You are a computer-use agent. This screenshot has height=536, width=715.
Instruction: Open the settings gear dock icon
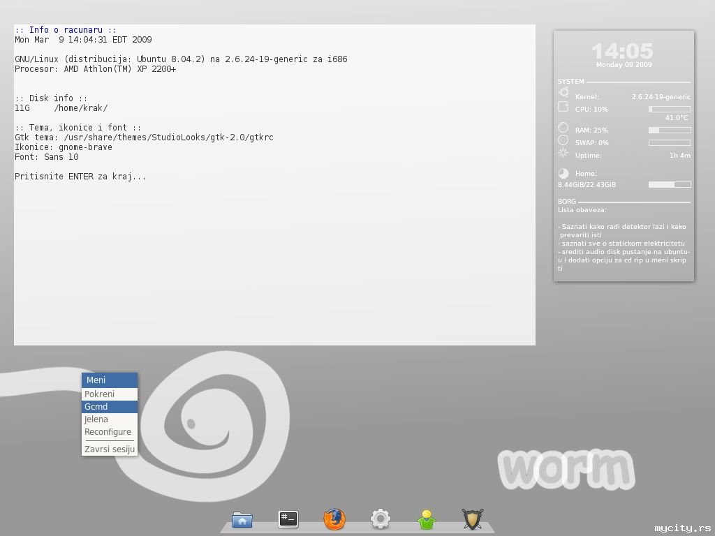coord(381,519)
